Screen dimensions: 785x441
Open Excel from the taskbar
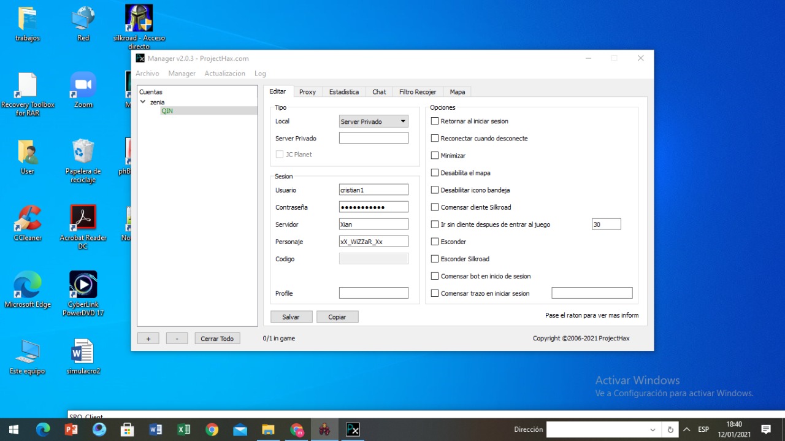pos(183,429)
